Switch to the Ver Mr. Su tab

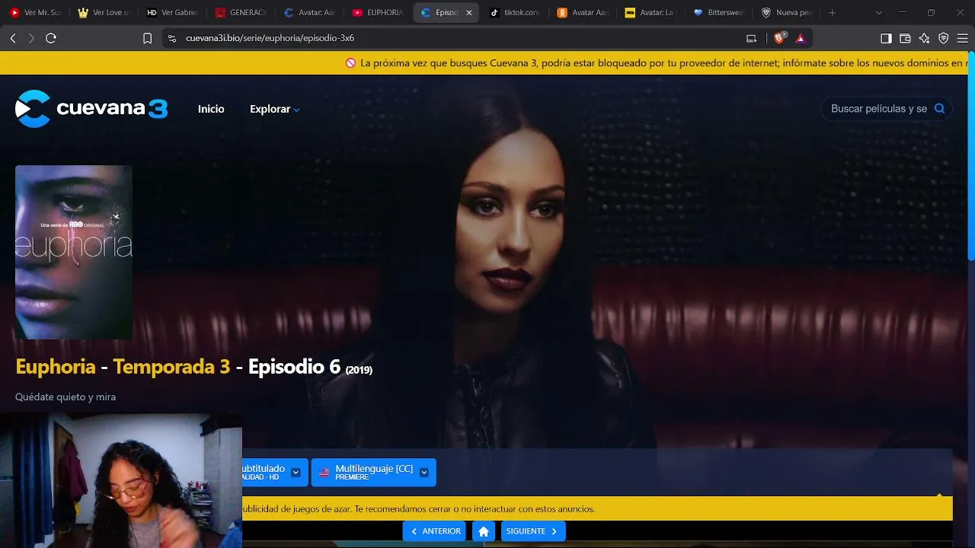pyautogui.click(x=37, y=13)
